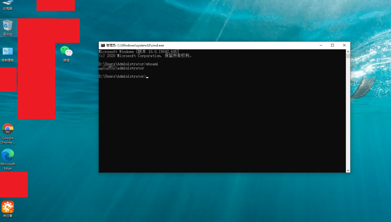Click the cmd.exe title bar text
This screenshot has width=391, height=222.
pyautogui.click(x=135, y=45)
